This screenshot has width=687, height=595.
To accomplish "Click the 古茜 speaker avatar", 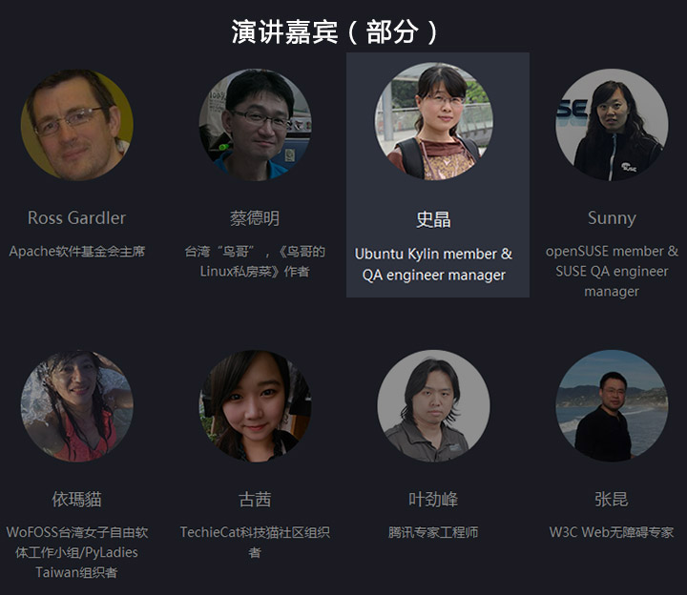I will (255, 406).
